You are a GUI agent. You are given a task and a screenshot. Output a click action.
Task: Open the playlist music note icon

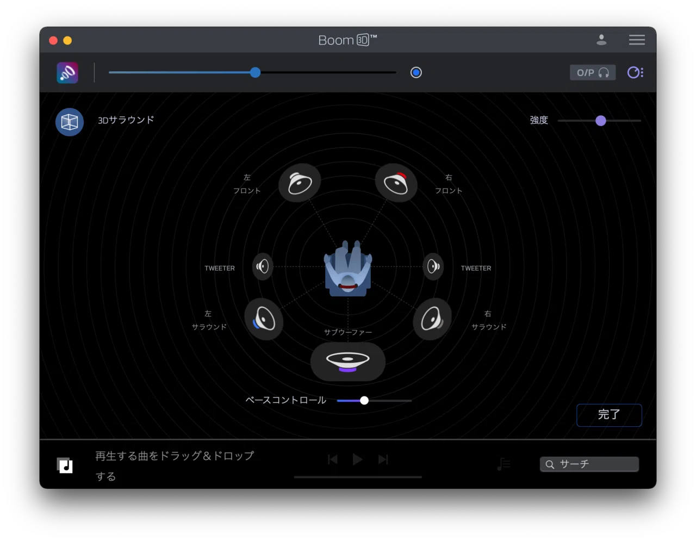pyautogui.click(x=504, y=464)
